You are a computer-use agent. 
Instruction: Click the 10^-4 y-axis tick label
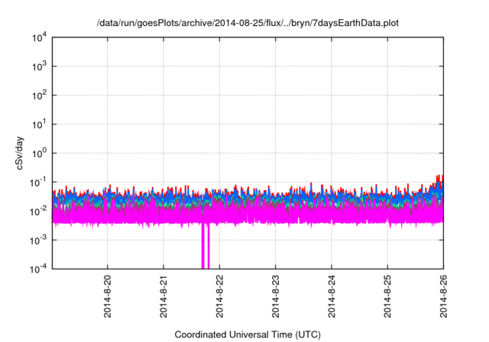coord(38,269)
